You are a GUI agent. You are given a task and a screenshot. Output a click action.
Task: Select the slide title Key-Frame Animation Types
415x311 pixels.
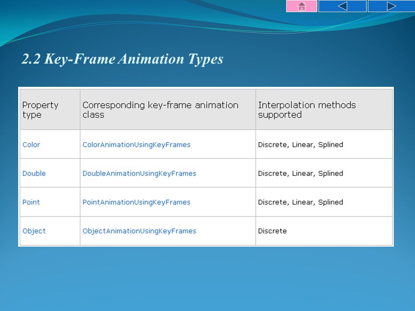(x=122, y=59)
